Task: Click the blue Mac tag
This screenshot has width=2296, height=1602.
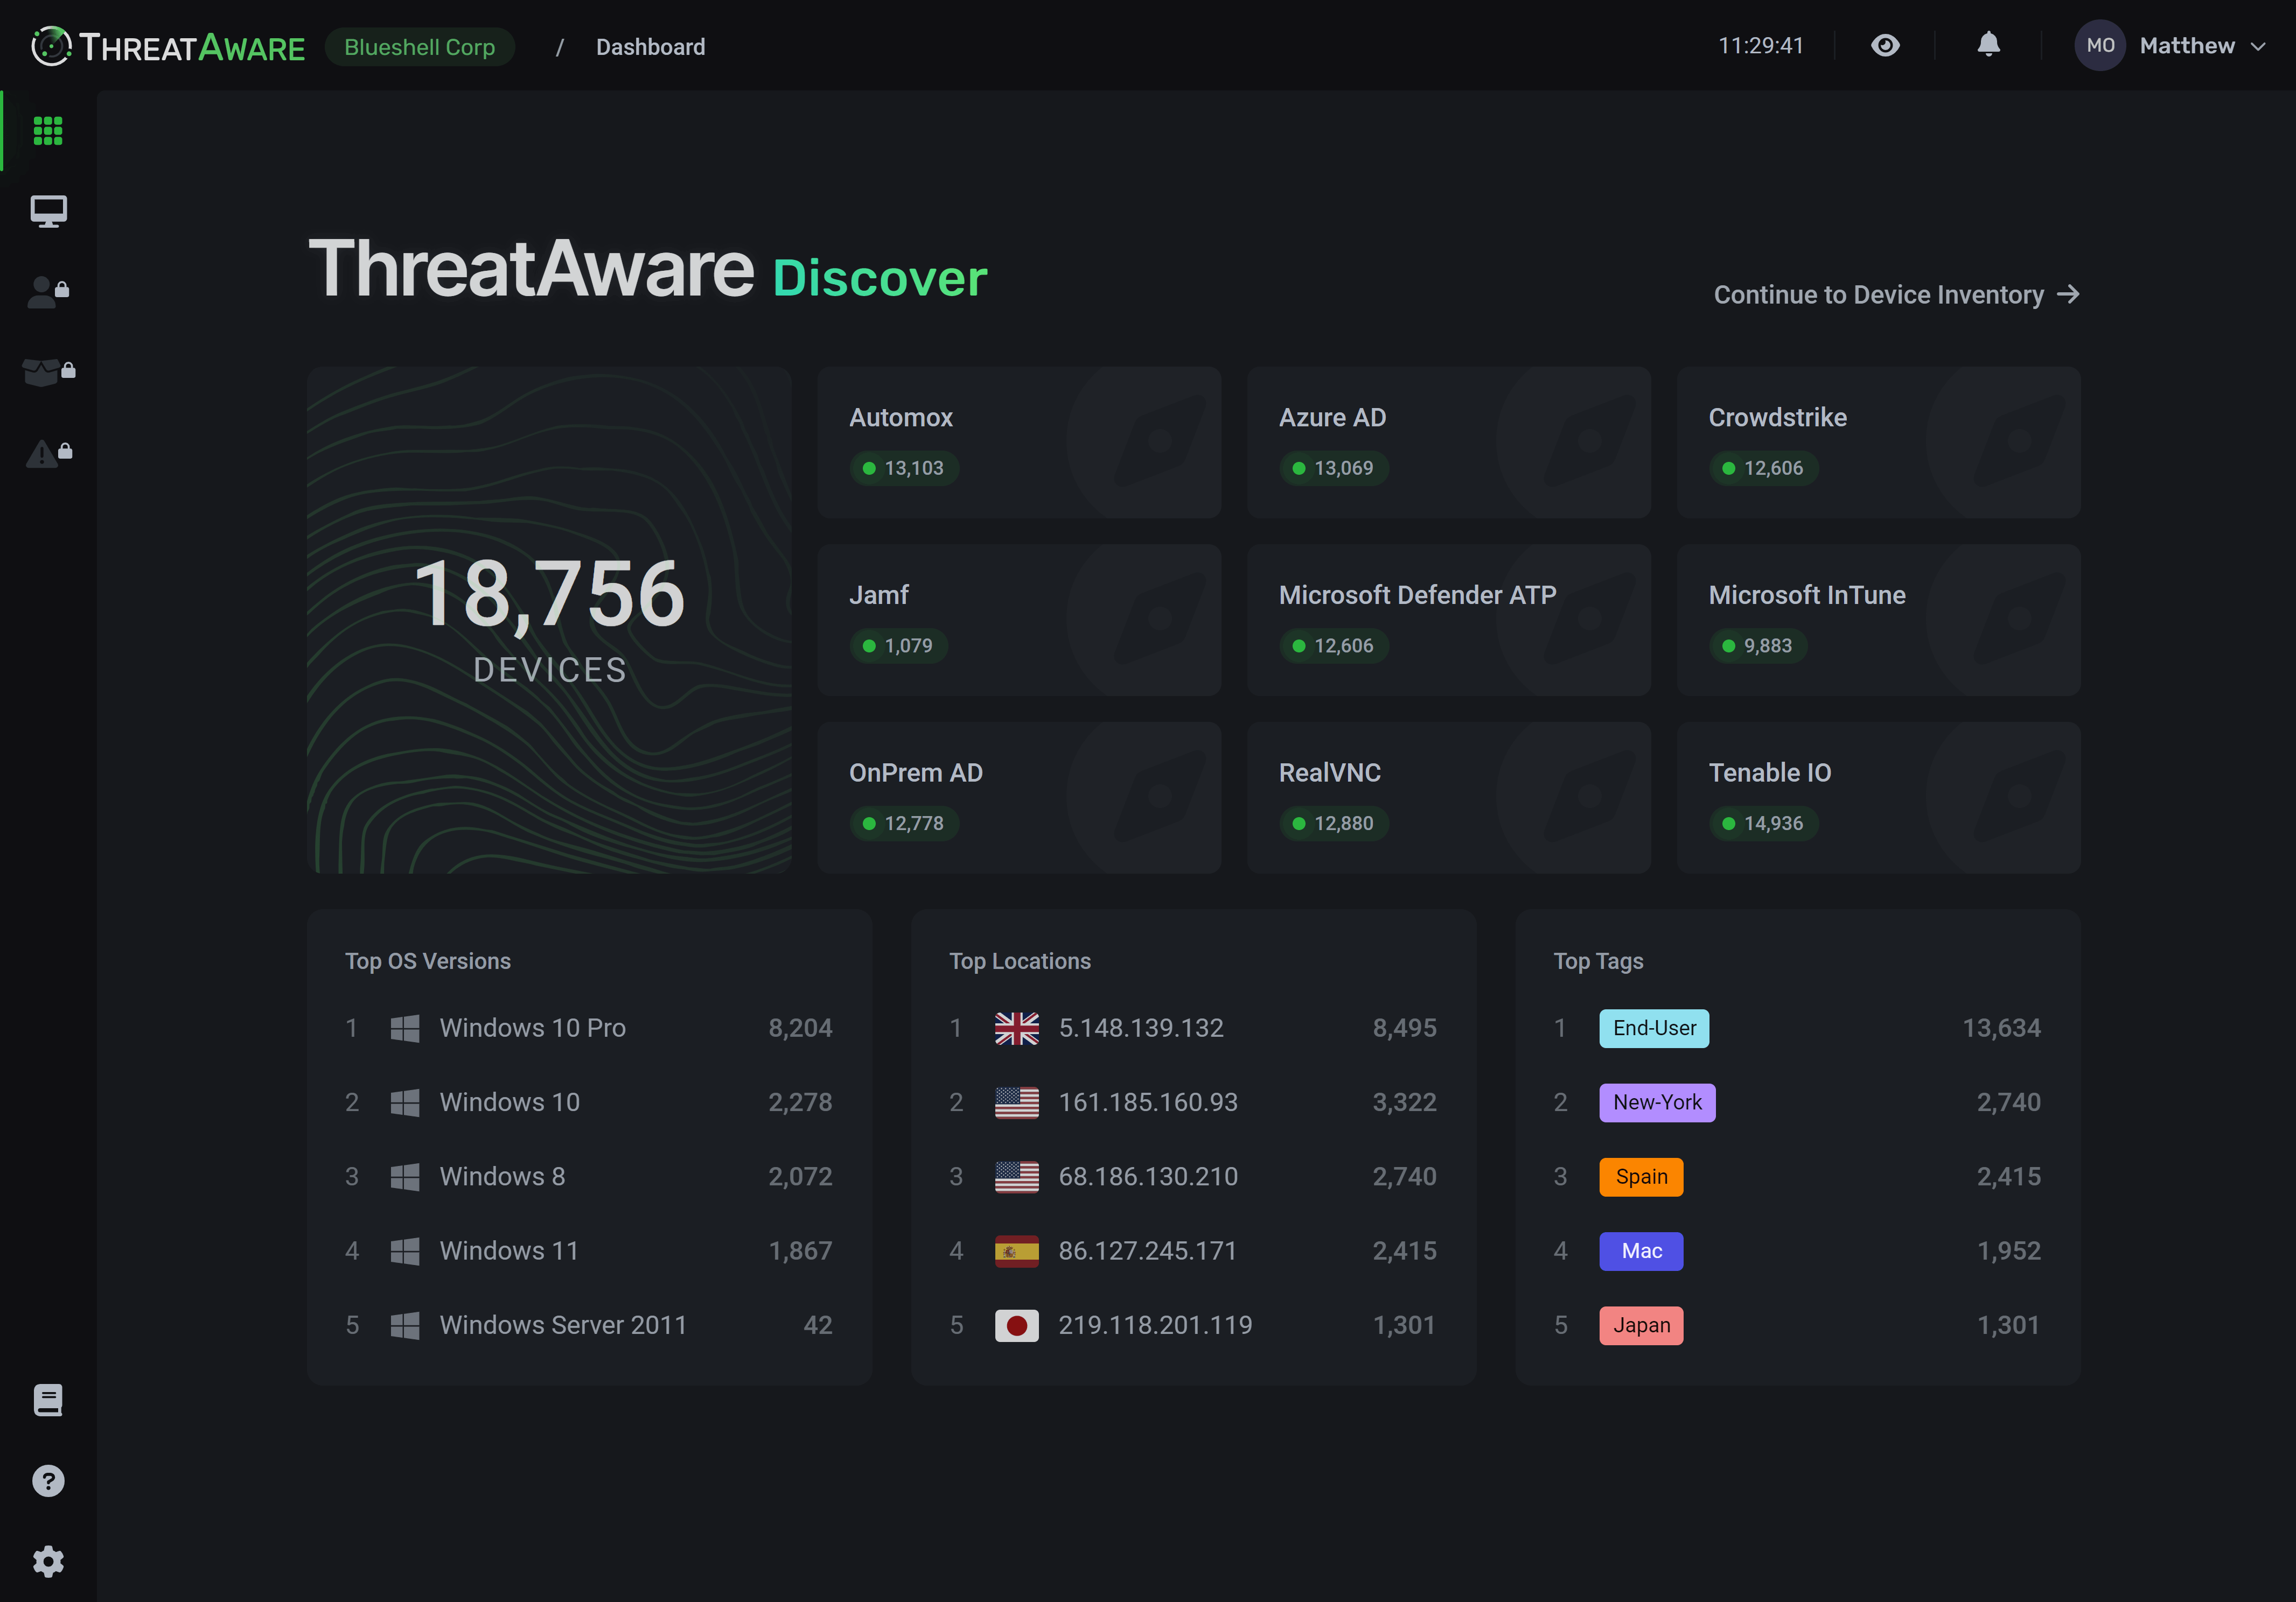Action: (1641, 1250)
